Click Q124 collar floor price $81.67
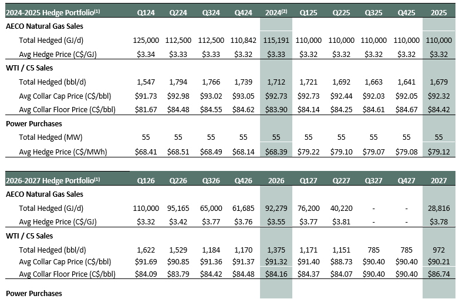Image resolution: width=459 pixels, height=299 pixels. (146, 110)
